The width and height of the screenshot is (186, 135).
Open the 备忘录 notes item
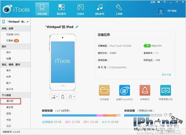(x=10, y=107)
